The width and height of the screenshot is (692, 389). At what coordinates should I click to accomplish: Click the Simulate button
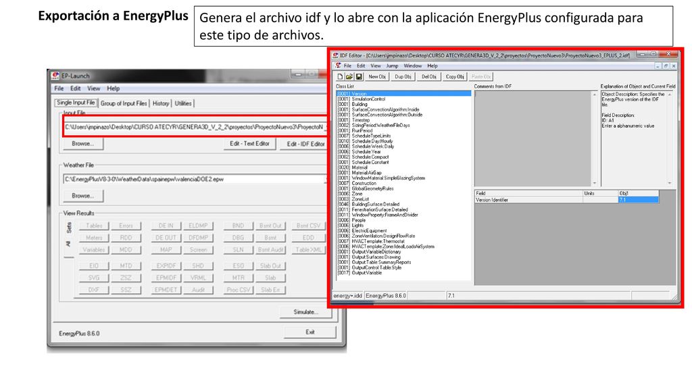pyautogui.click(x=305, y=312)
